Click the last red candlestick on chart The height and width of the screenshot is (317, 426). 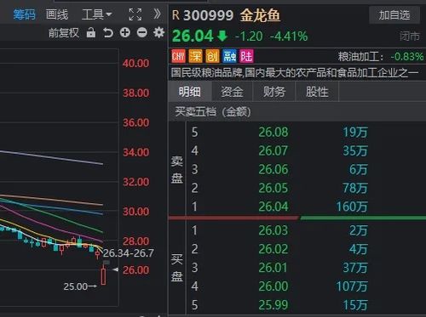[x=103, y=276]
